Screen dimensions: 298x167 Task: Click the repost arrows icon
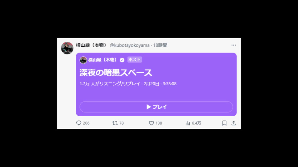pos(115,123)
